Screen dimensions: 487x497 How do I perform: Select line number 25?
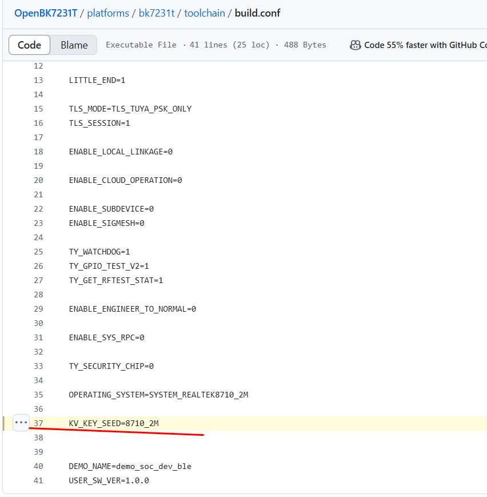[38, 252]
